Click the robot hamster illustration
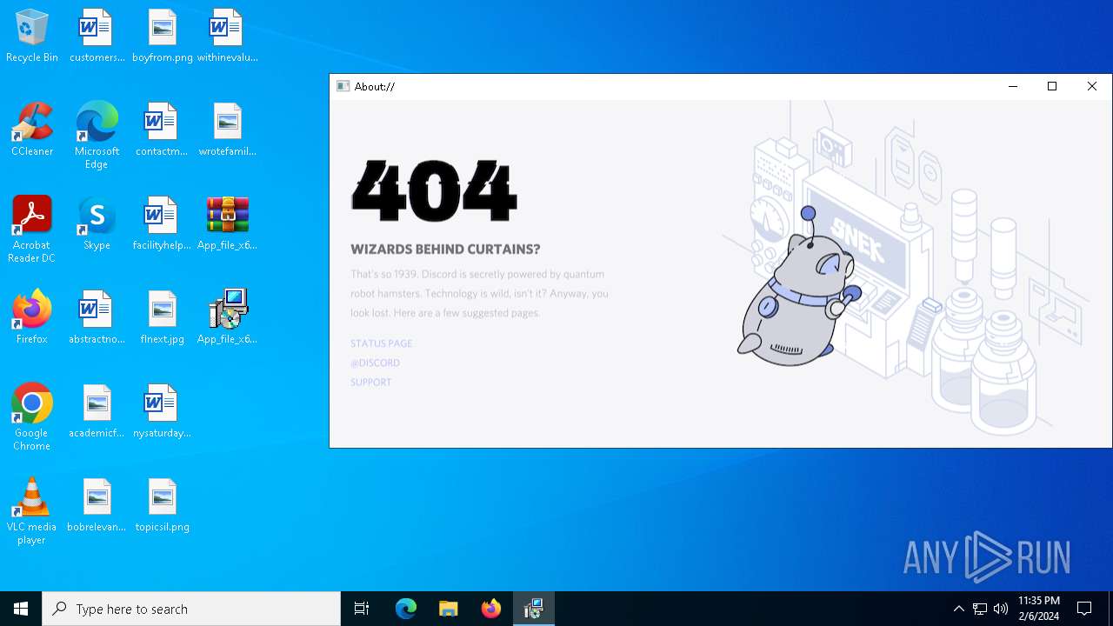The image size is (1113, 626). pos(798,287)
